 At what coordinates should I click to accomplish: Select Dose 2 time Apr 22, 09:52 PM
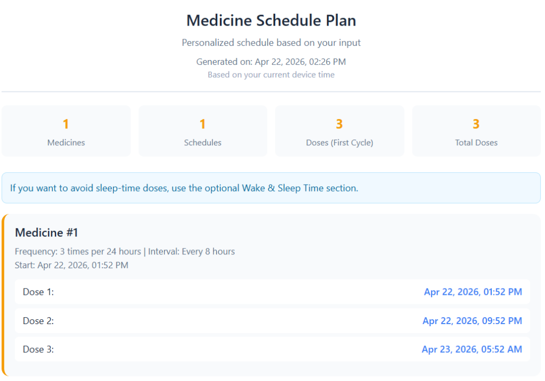(472, 320)
